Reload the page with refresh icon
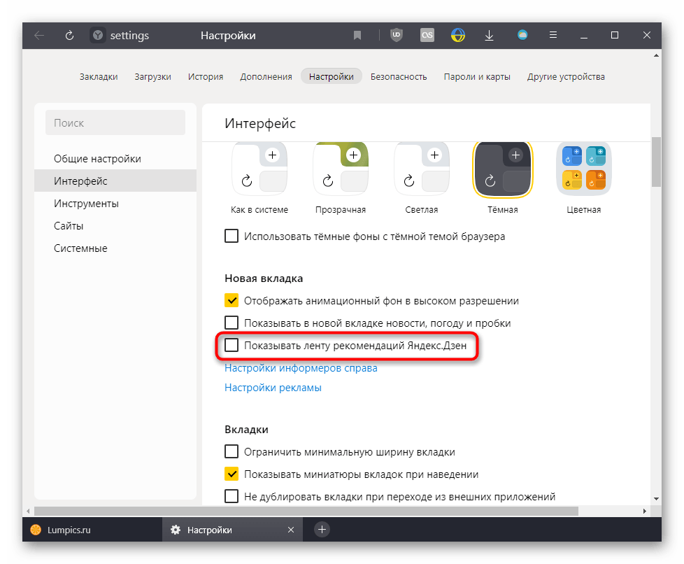Viewport: 684px width, 564px height. (x=69, y=36)
